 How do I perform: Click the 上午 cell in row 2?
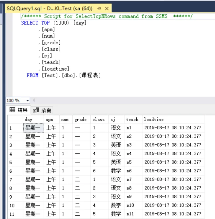click(51, 137)
